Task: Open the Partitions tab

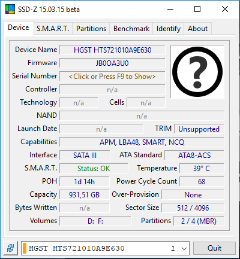Action: (91, 29)
